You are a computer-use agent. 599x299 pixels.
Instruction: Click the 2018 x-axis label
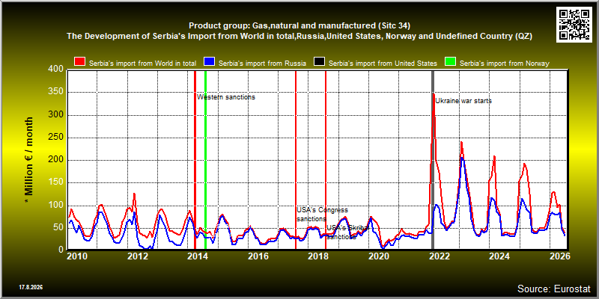(319, 256)
